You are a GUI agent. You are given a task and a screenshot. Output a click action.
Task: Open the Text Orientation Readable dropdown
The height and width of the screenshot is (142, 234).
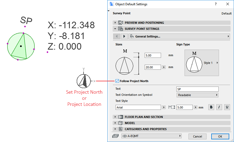pyautogui.click(x=197, y=95)
